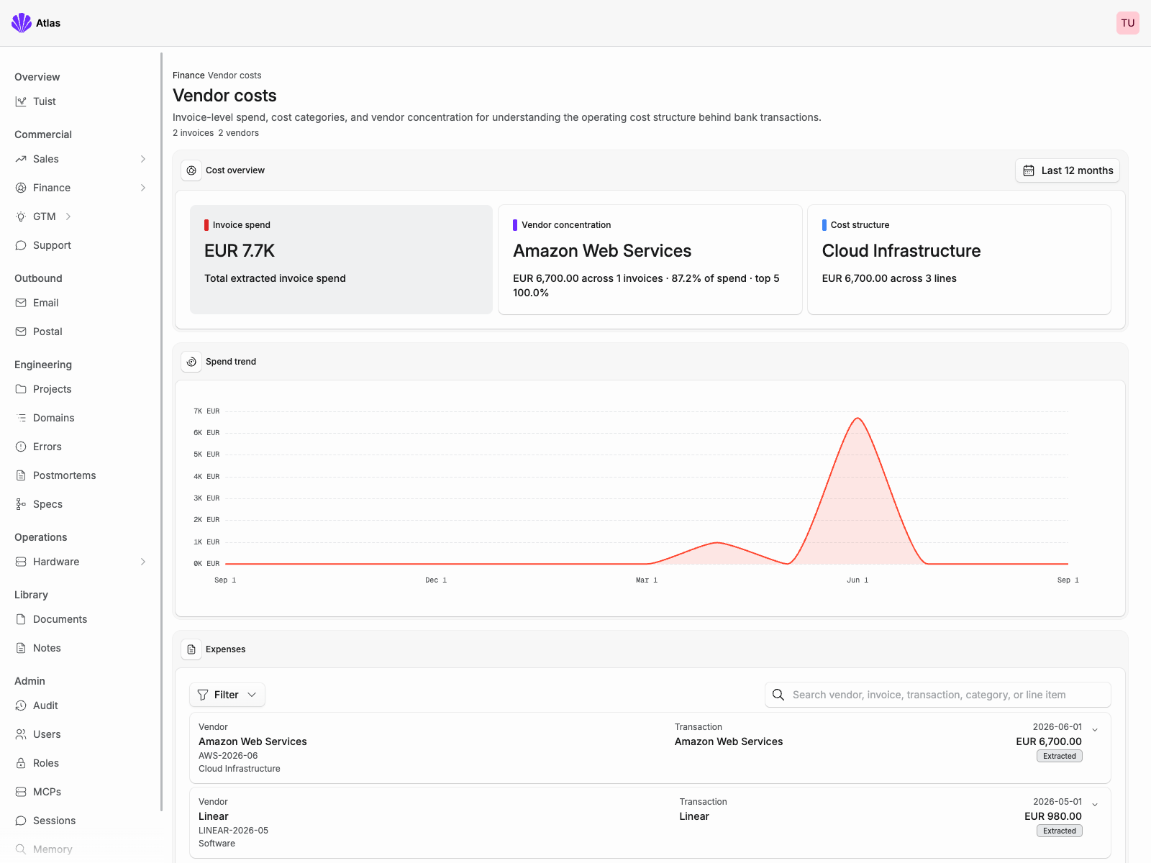Focus the vendor and invoice search field
The width and height of the screenshot is (1151, 863).
click(938, 695)
